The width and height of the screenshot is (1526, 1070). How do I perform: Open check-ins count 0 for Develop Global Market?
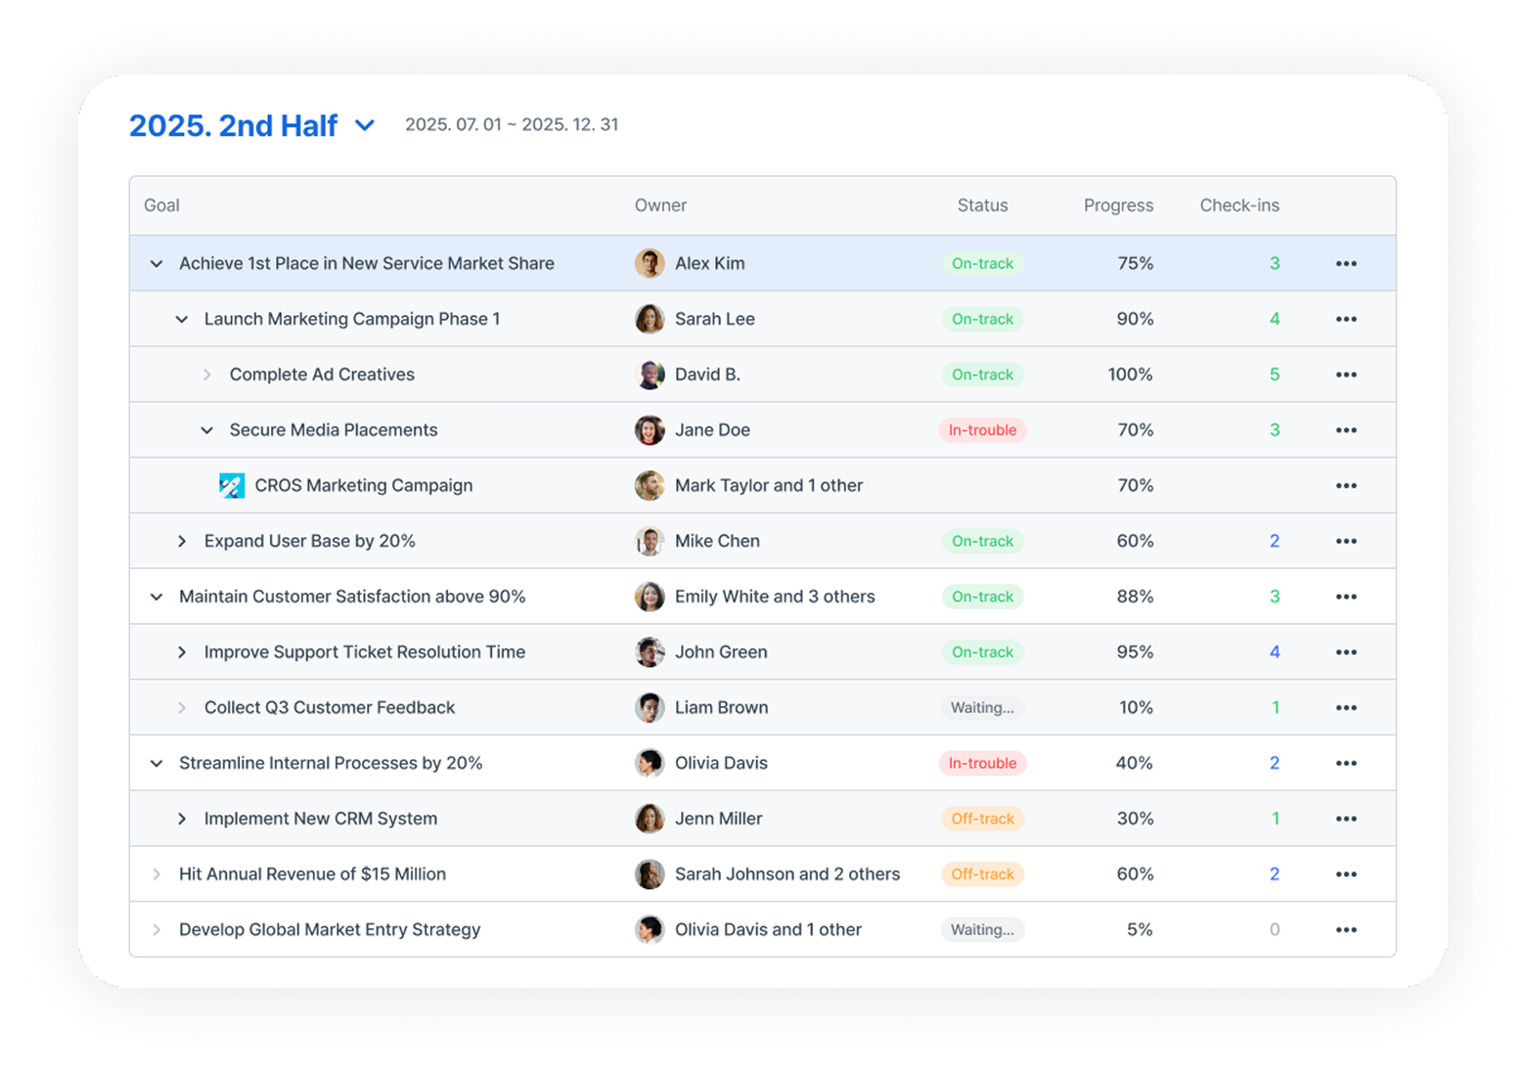coord(1275,929)
